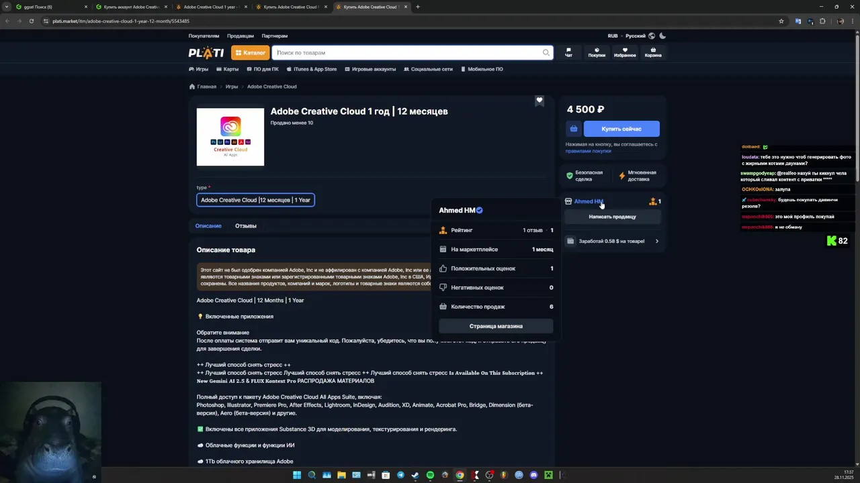860x483 pixels.
Task: Click Безопасная сделка shield badge
Action: (x=585, y=176)
